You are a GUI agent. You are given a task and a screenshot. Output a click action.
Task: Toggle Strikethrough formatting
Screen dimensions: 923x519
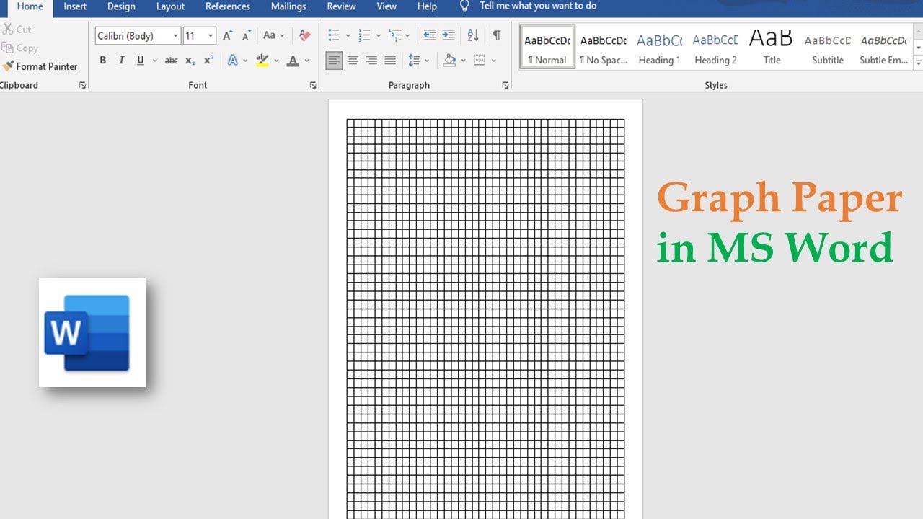171,61
